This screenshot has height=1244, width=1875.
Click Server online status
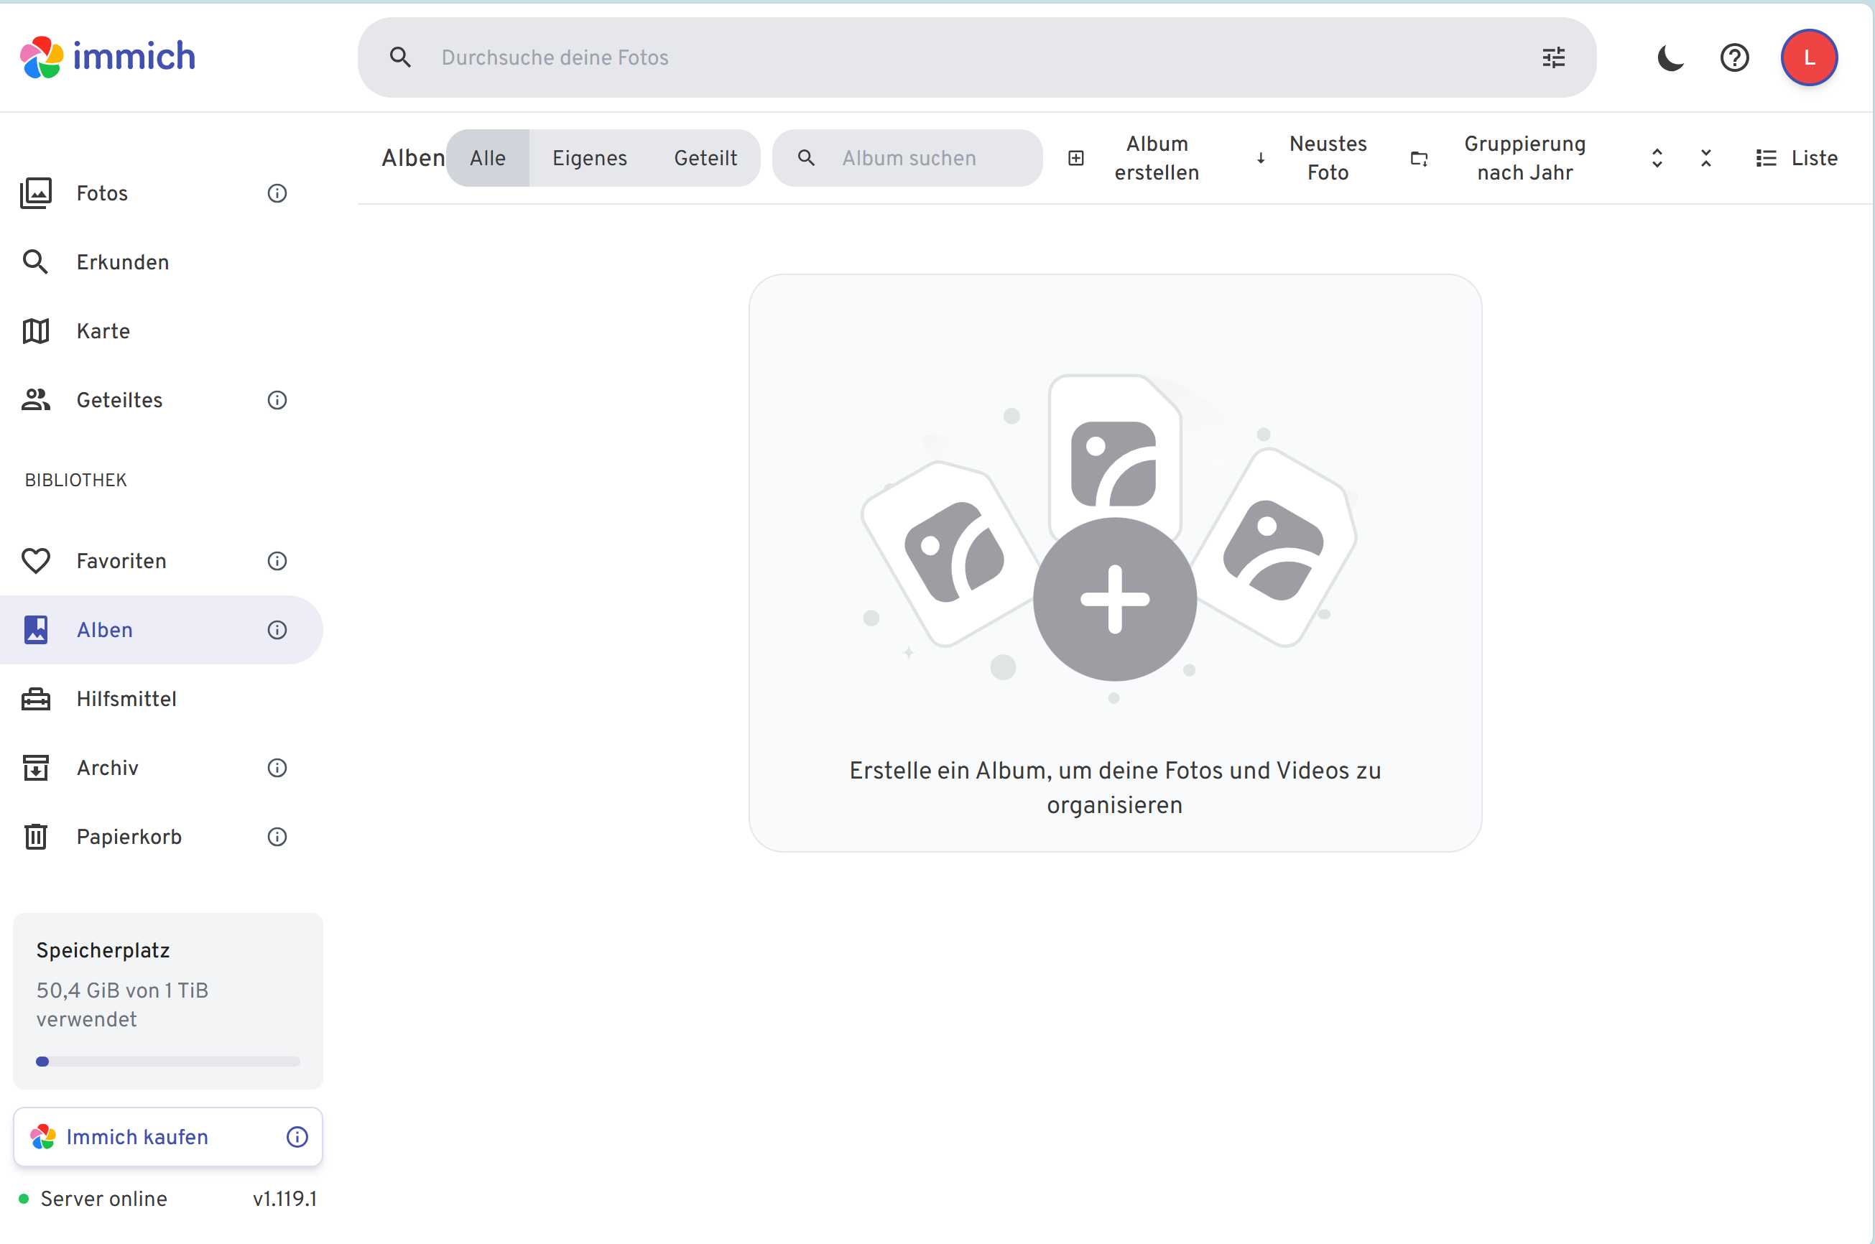click(93, 1199)
